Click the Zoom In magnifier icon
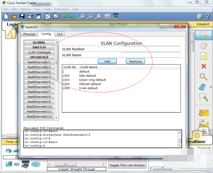This screenshot has height=173, width=213. click(x=82, y=16)
